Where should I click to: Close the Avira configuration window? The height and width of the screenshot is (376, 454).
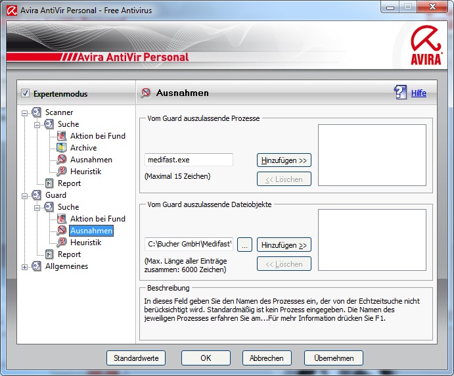tap(432, 7)
